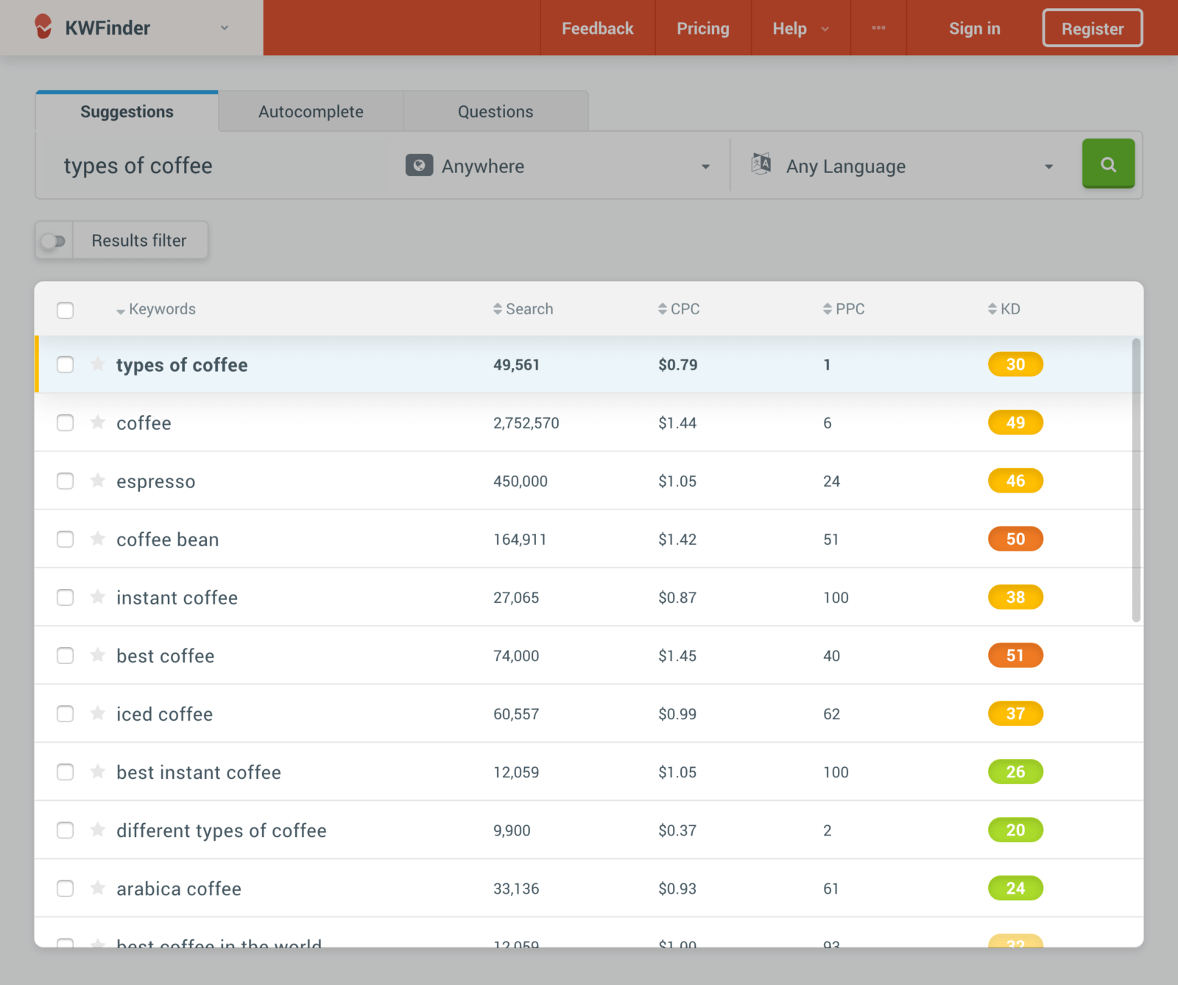Click the green search magnifier button
This screenshot has height=985, width=1178.
(x=1108, y=163)
